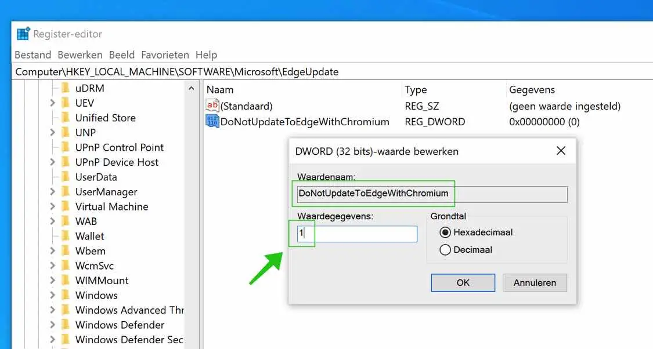Open the Help menu
653x349 pixels.
coord(206,55)
